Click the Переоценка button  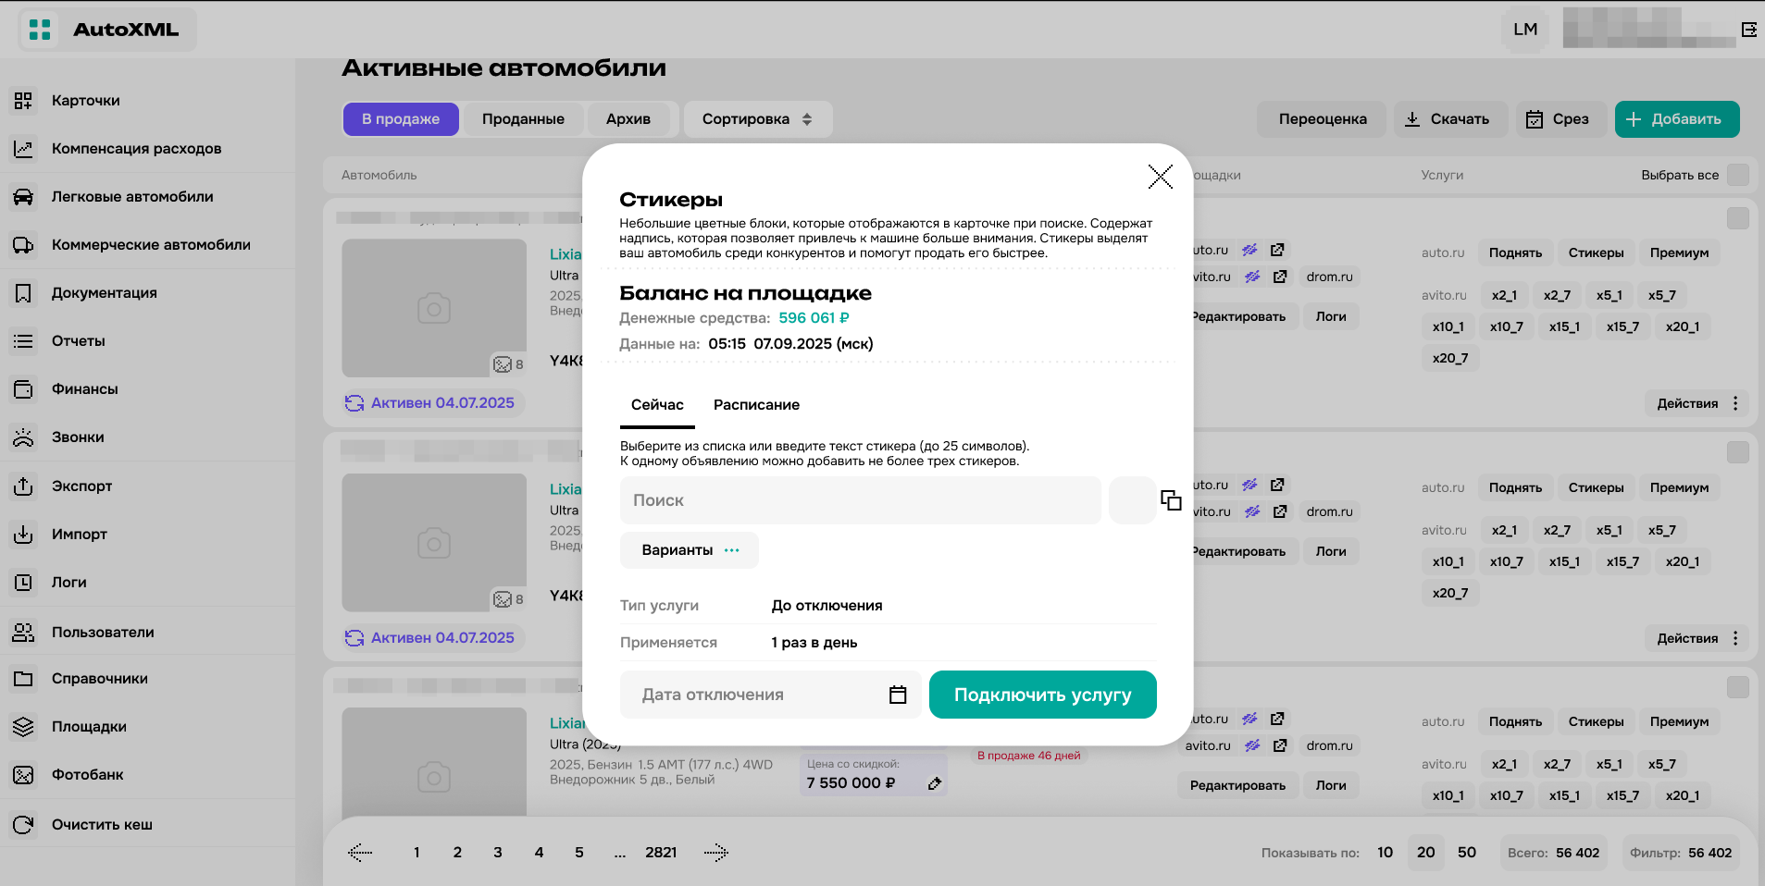[x=1321, y=118]
